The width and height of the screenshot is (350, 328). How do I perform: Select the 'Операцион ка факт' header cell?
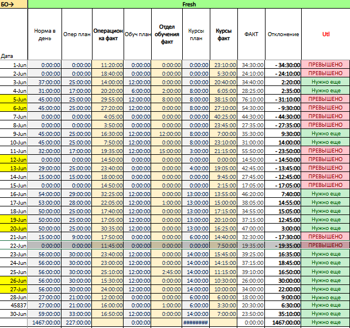point(108,34)
